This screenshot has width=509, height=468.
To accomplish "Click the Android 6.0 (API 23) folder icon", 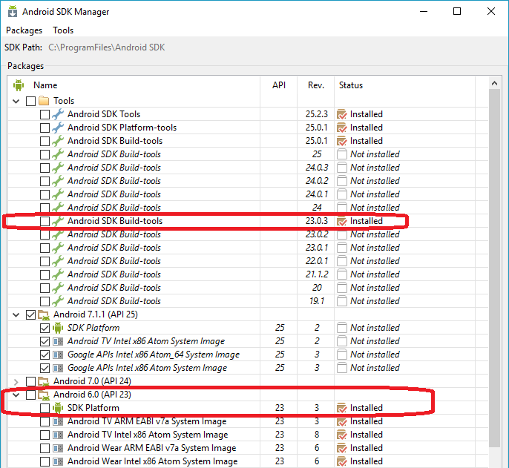I will pos(44,395).
